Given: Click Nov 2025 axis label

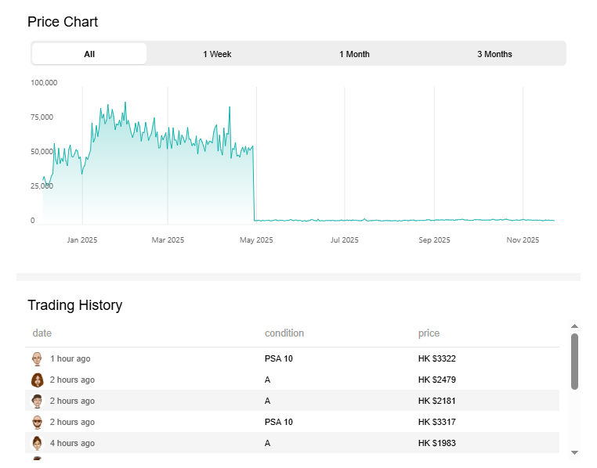Looking at the screenshot, I should 523,240.
